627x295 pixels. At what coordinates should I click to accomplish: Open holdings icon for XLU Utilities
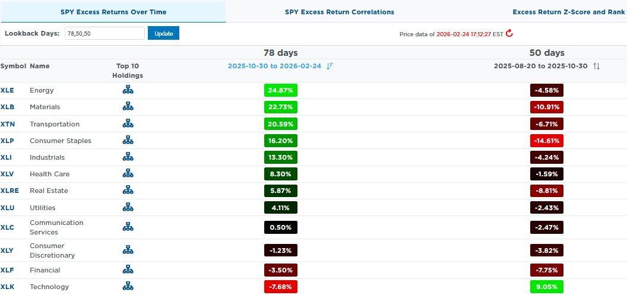coord(128,208)
